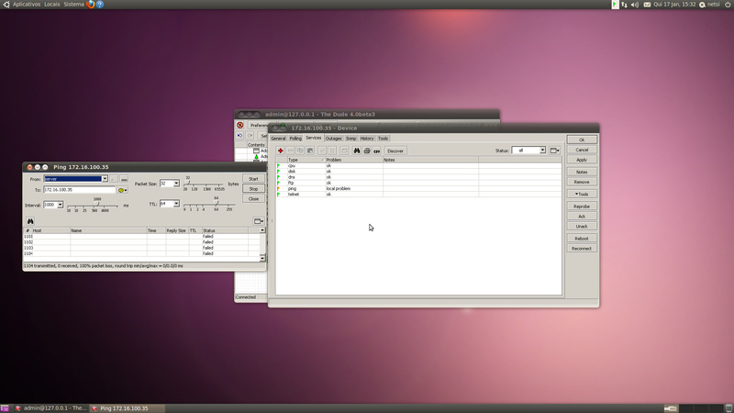Add a new service with red plus icon

[281, 151]
